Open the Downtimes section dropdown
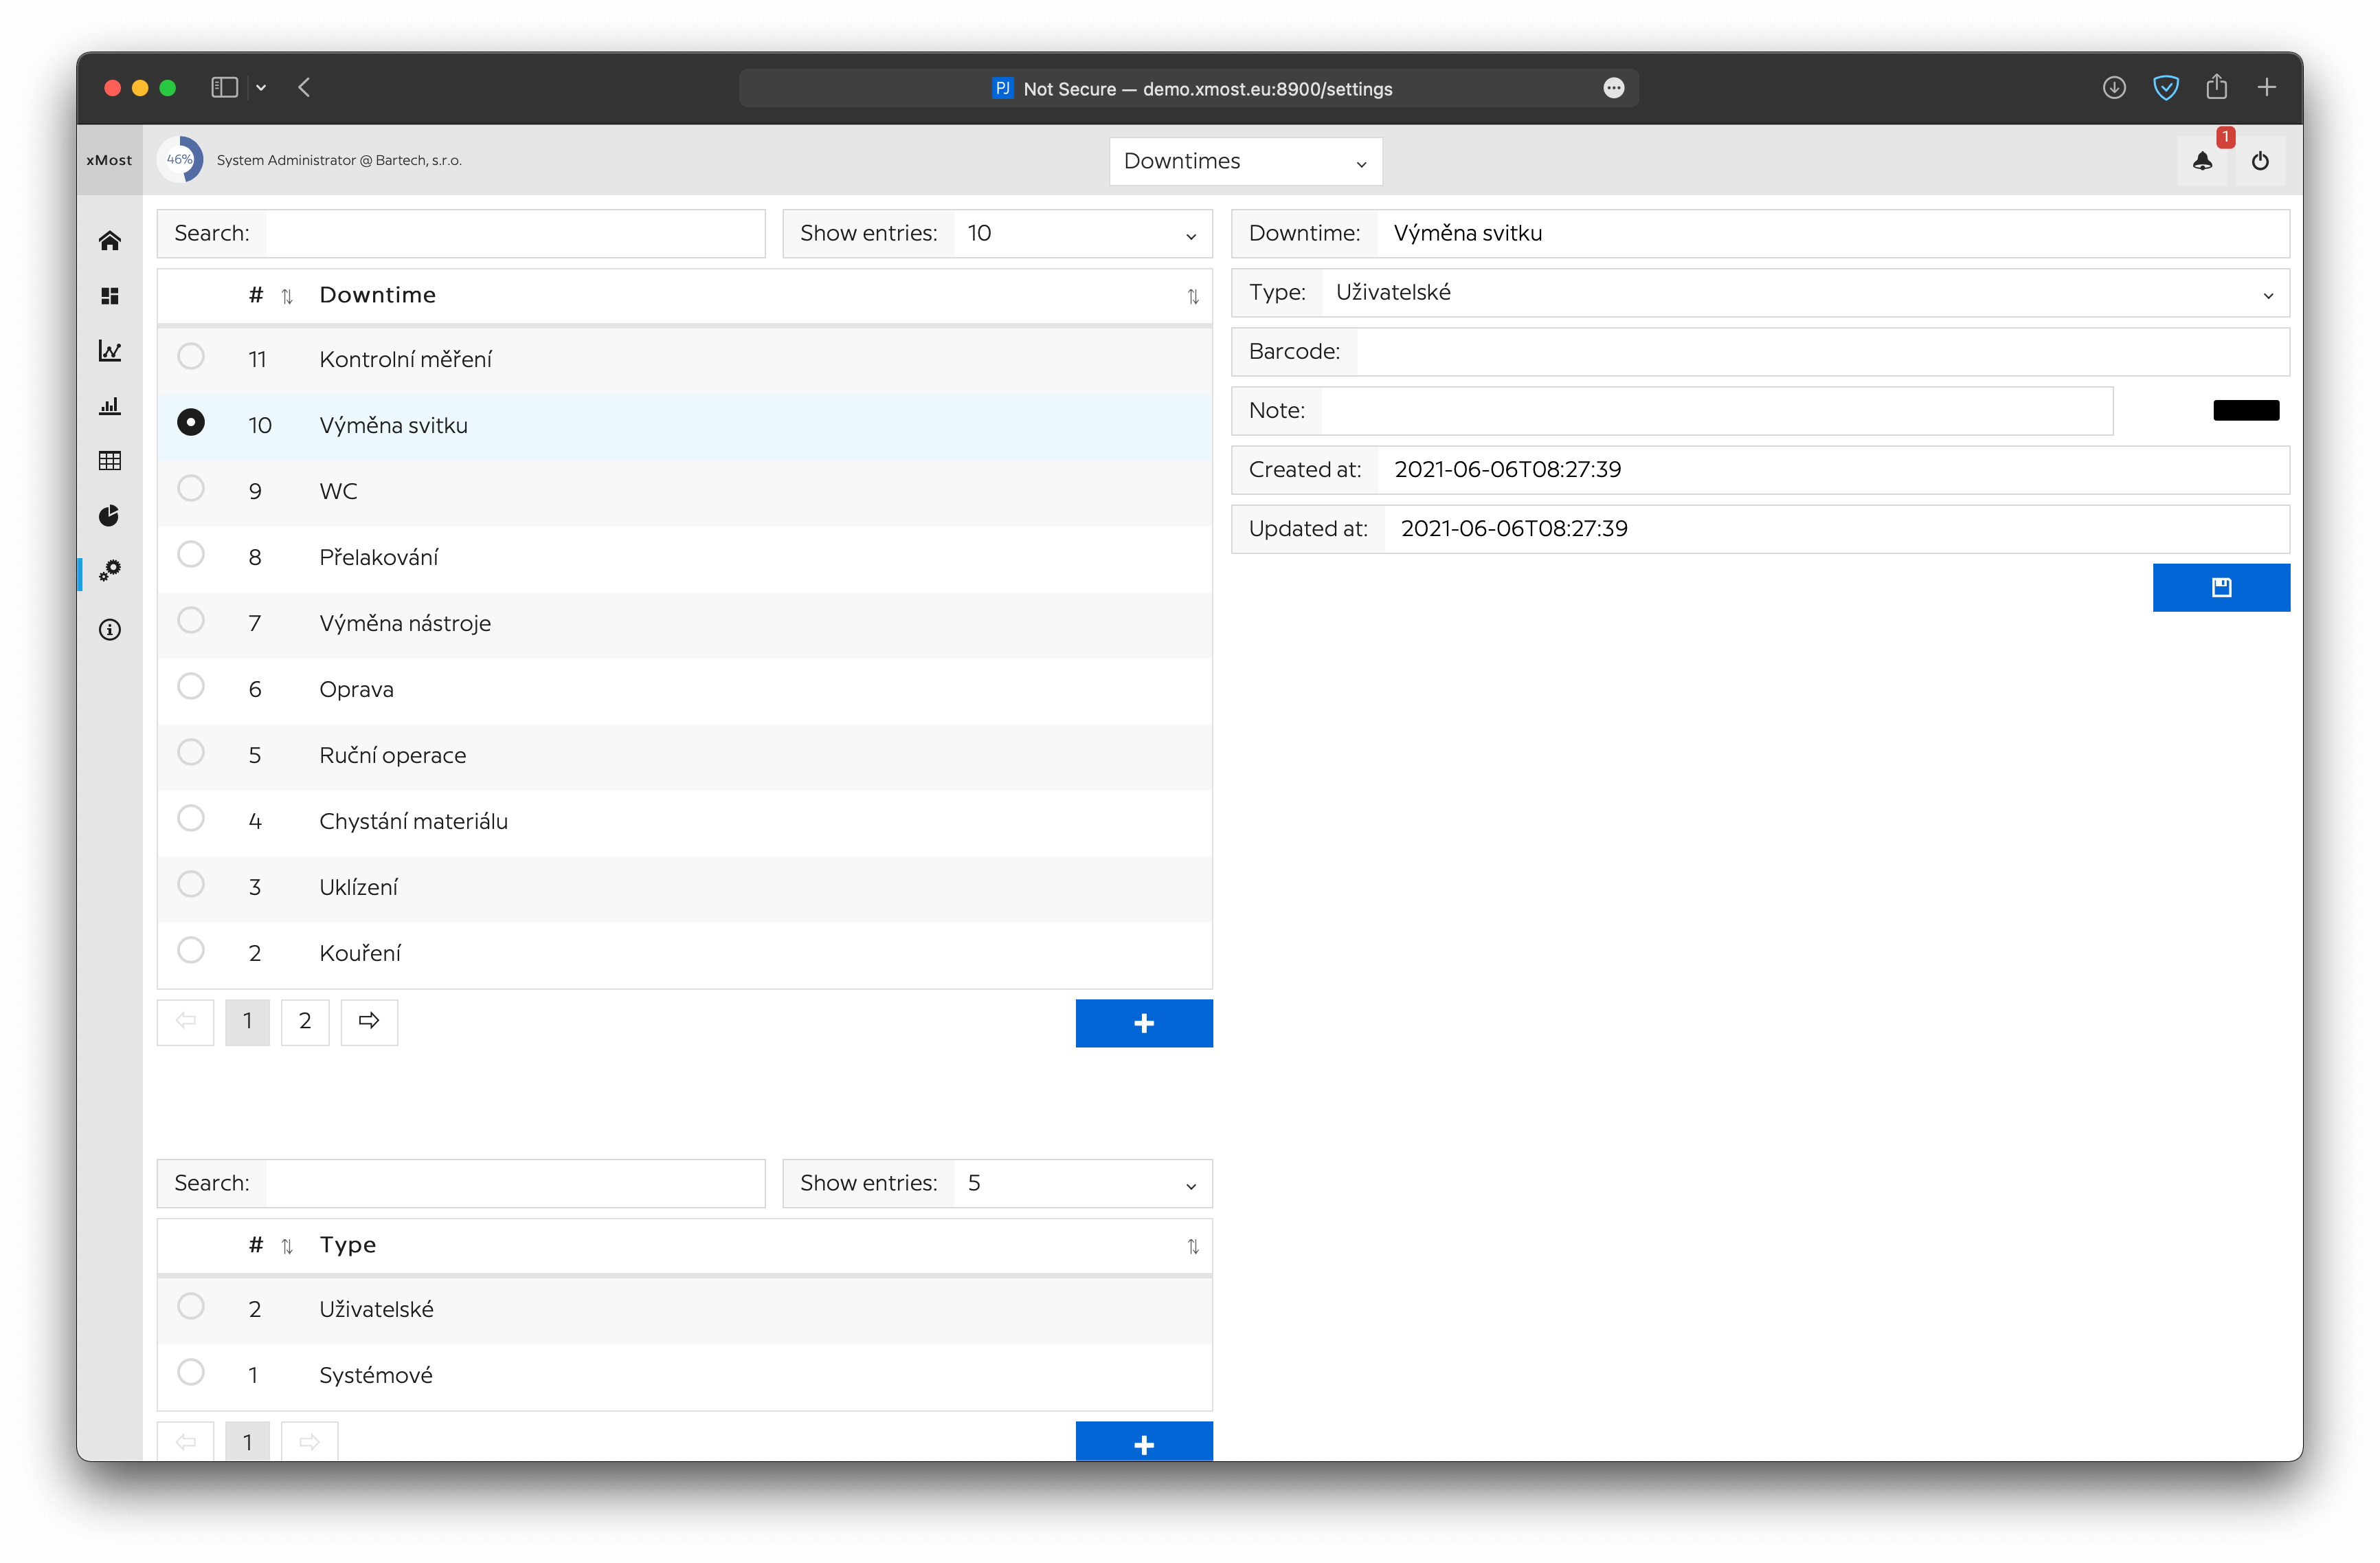 tap(1245, 161)
